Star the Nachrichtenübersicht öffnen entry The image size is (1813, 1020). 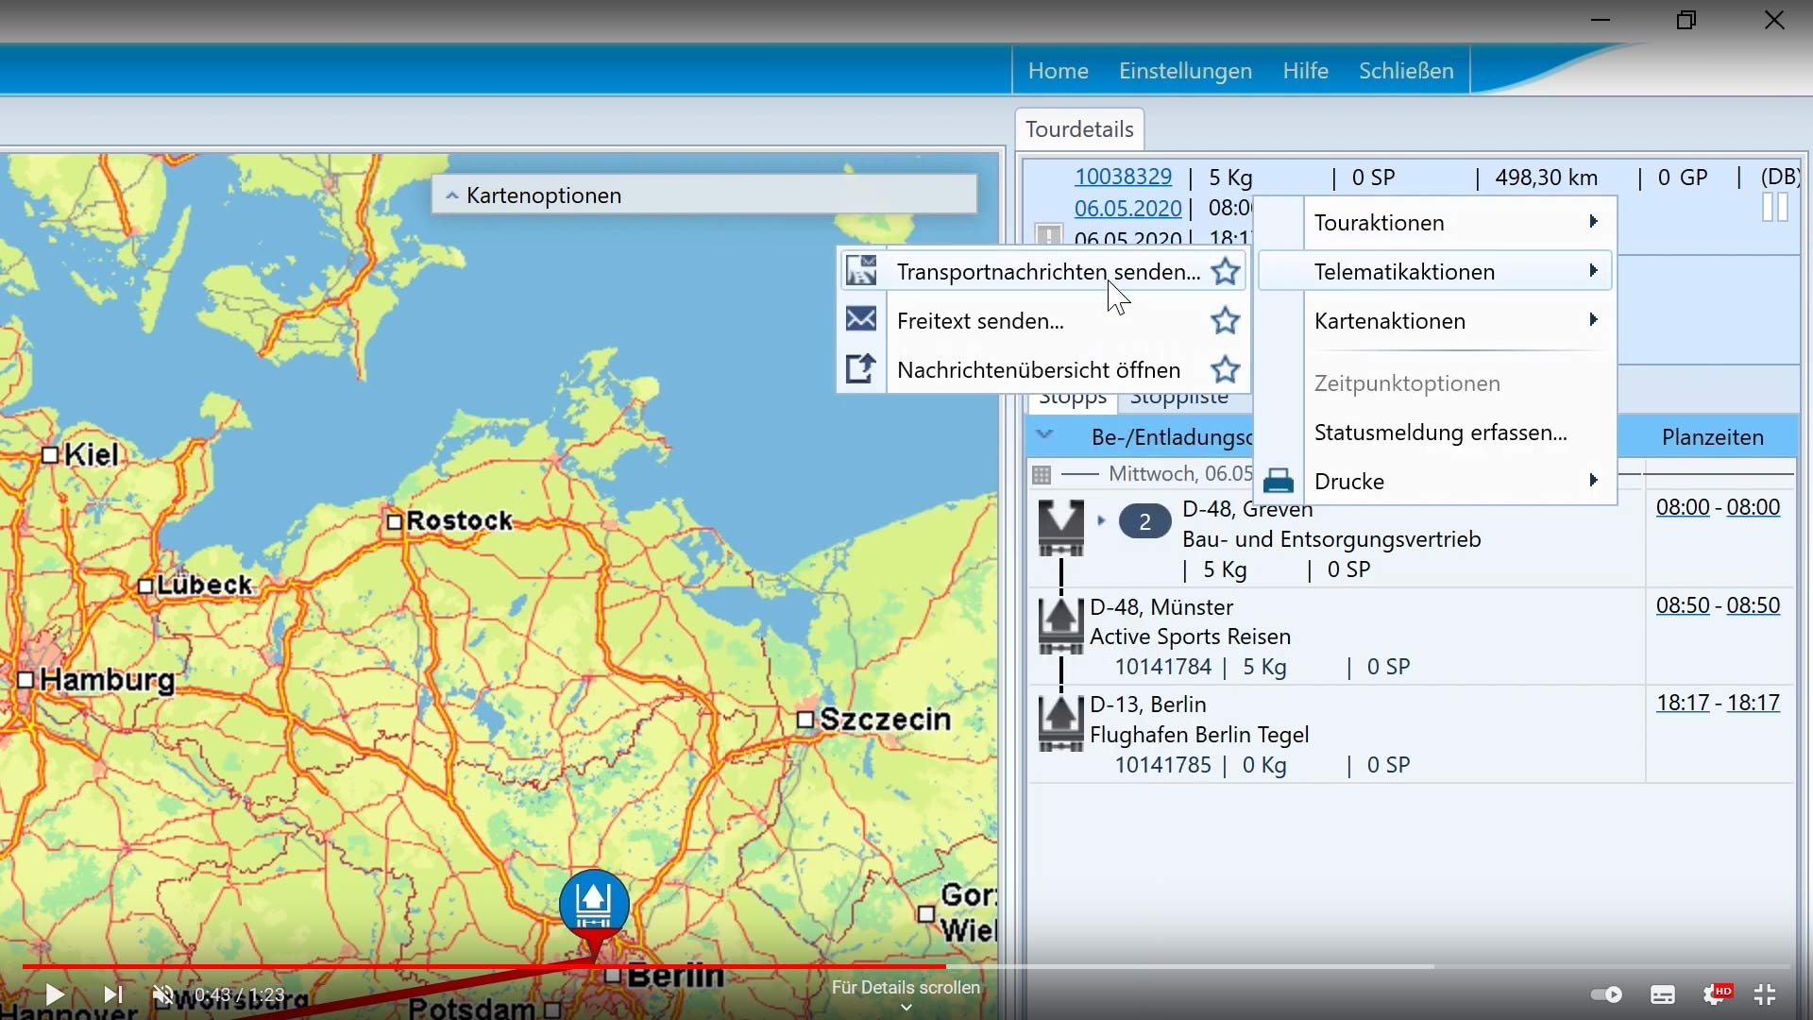(1226, 370)
